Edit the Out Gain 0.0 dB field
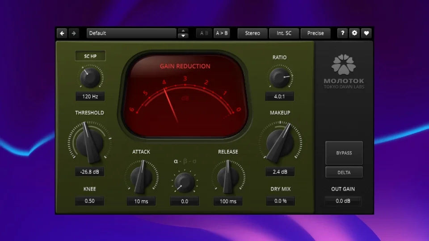Screen dimensions: 429x241 pyautogui.click(x=343, y=201)
